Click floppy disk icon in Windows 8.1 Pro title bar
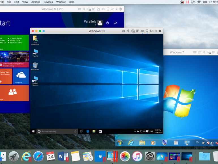 [x=98, y=9]
